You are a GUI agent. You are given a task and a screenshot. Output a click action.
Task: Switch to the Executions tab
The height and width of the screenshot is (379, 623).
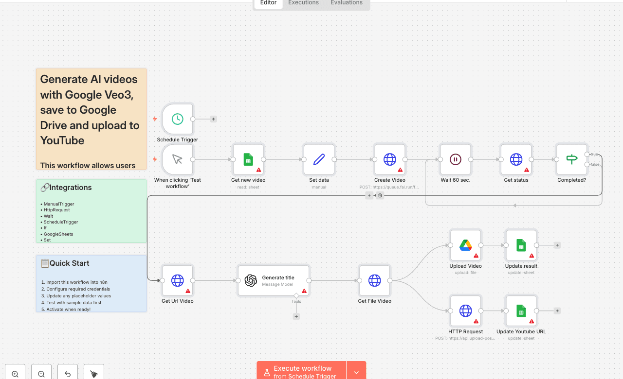point(303,2)
